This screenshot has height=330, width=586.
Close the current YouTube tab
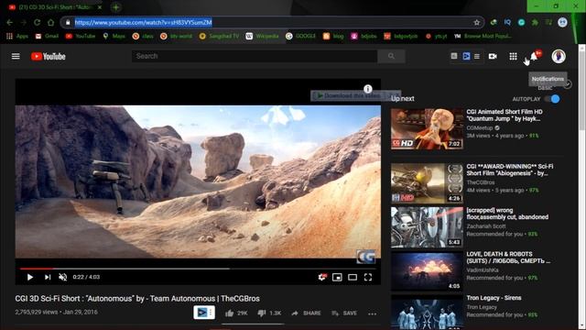100,7
